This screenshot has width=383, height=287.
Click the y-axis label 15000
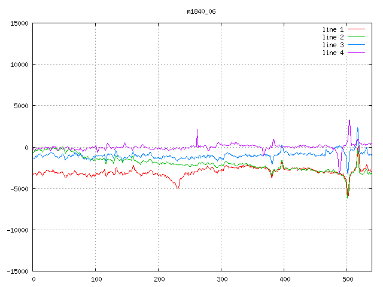tap(19, 23)
